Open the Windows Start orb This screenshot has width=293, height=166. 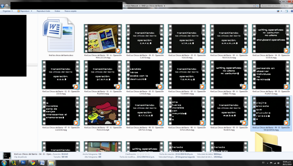tap(4, 163)
